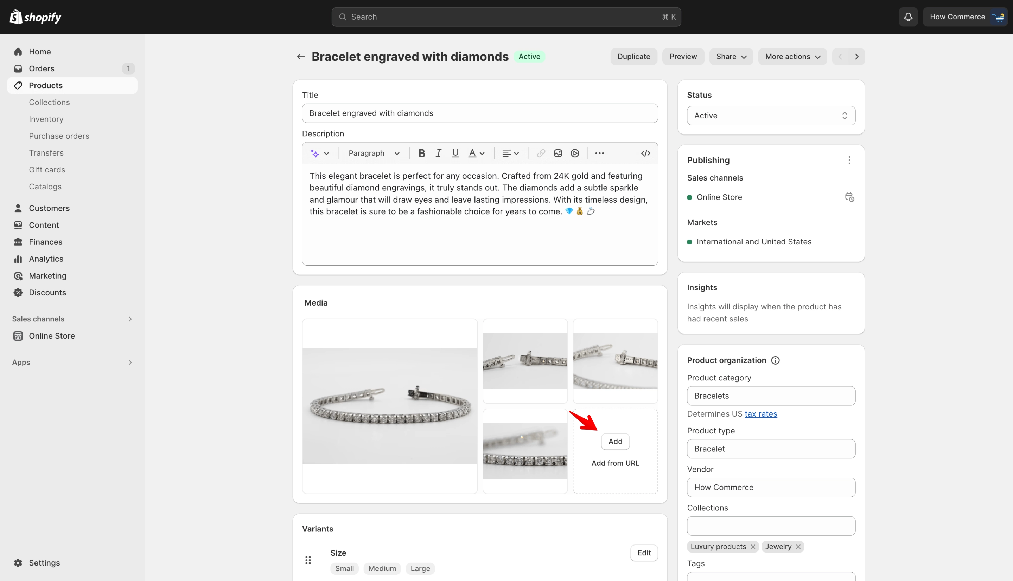The height and width of the screenshot is (581, 1013).
Task: Remove the Jewelry collection tag
Action: pos(798,547)
